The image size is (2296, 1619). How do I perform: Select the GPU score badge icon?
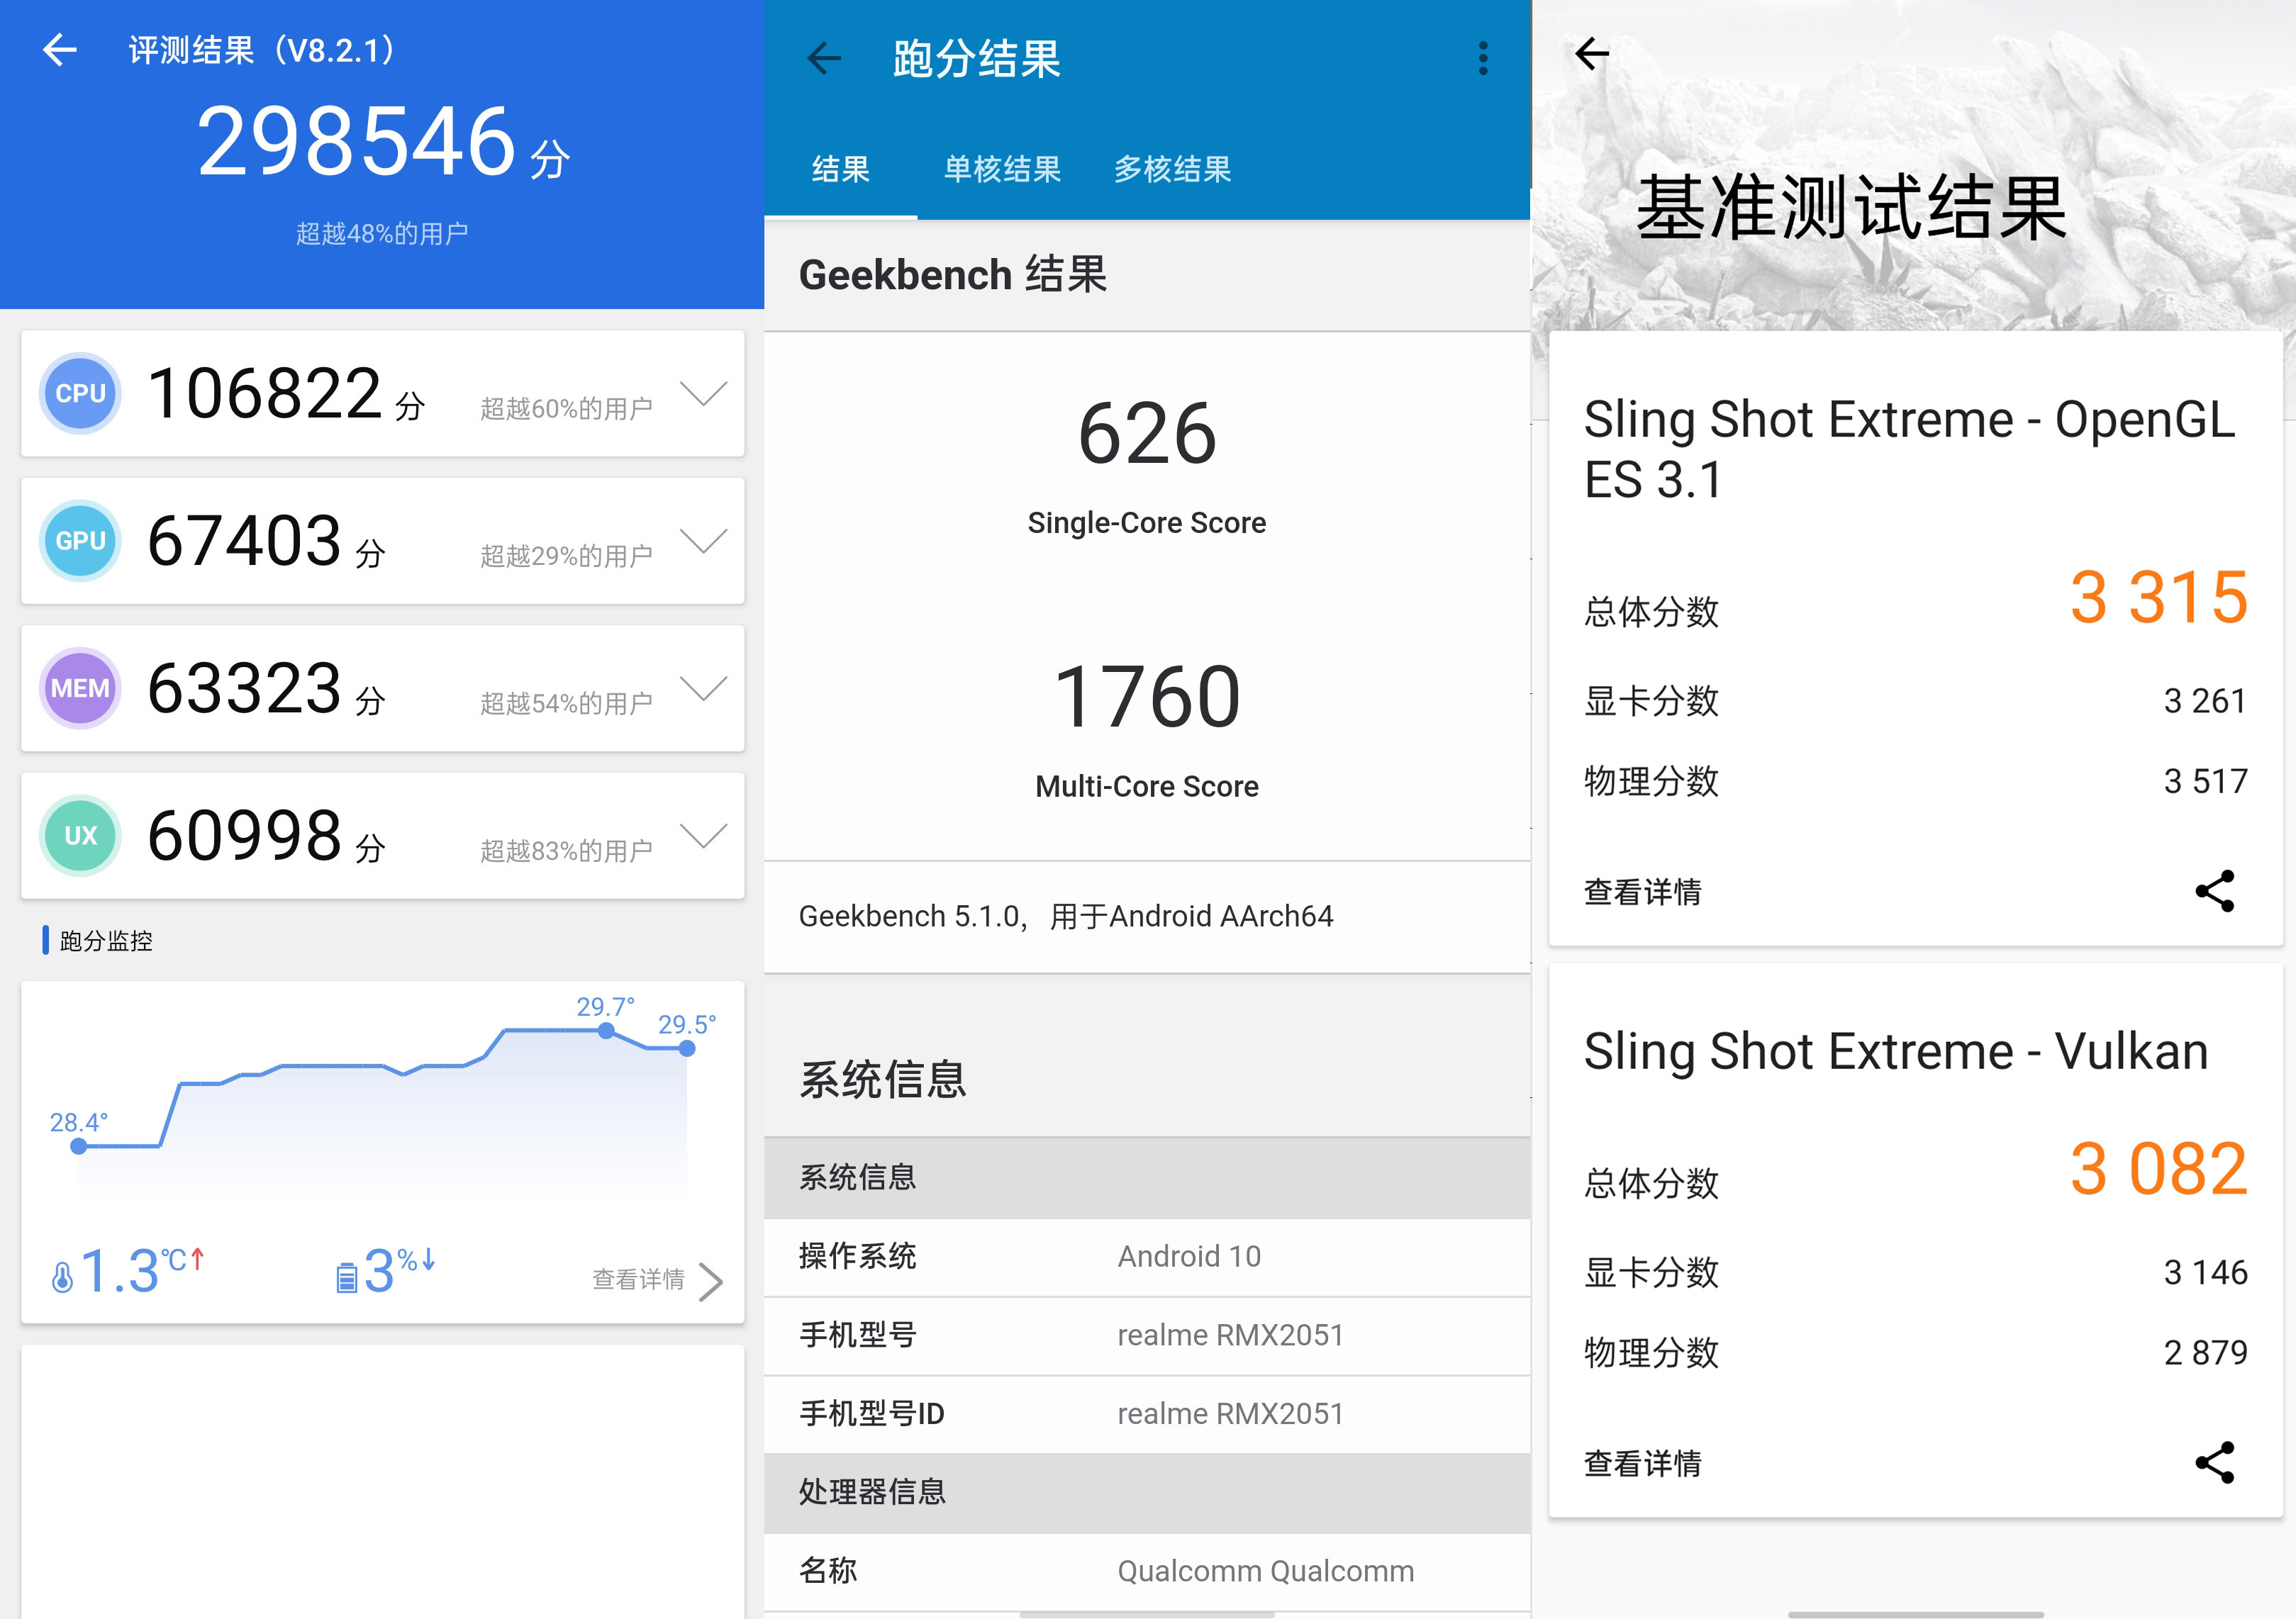click(80, 541)
